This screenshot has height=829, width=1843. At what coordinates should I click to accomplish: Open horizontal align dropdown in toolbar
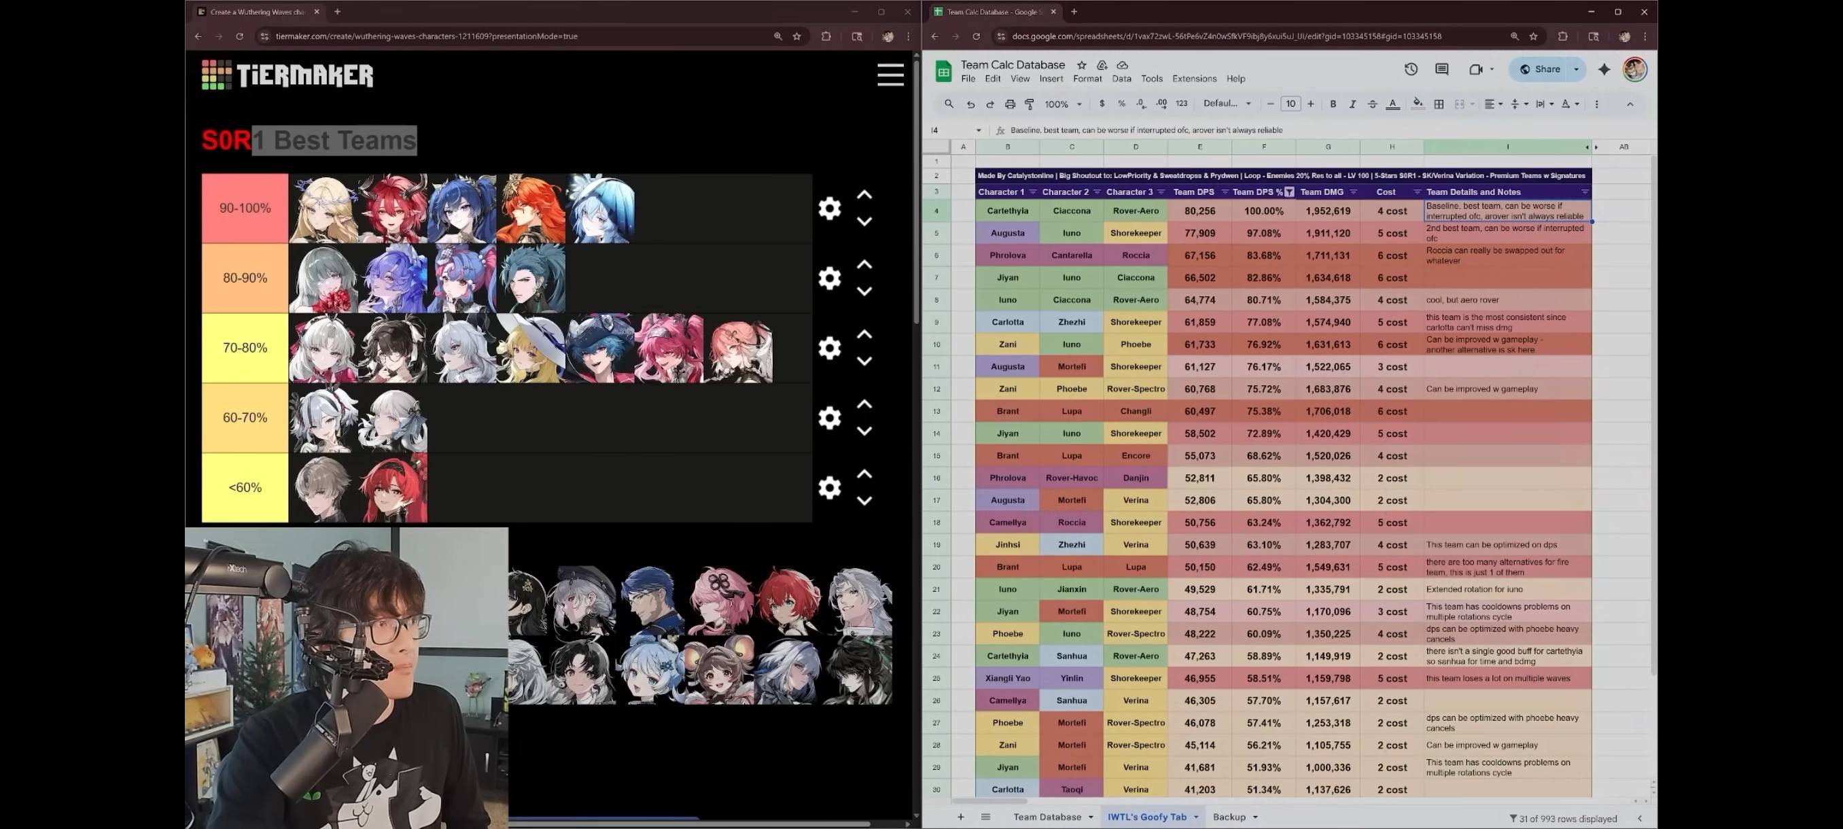(x=1492, y=104)
